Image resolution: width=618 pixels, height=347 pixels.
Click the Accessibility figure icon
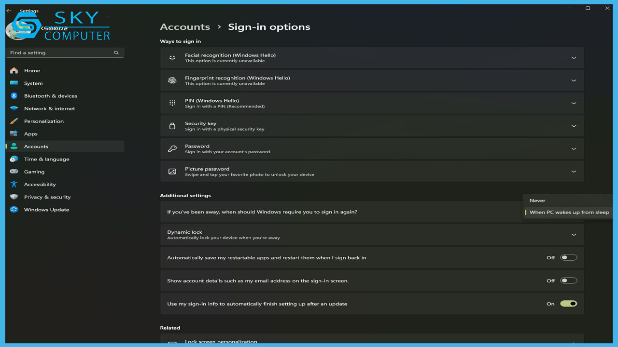(x=14, y=184)
